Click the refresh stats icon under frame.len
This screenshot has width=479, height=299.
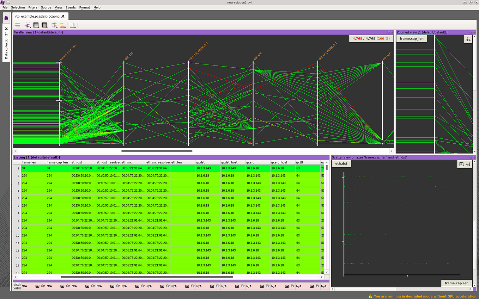[x=43, y=286]
